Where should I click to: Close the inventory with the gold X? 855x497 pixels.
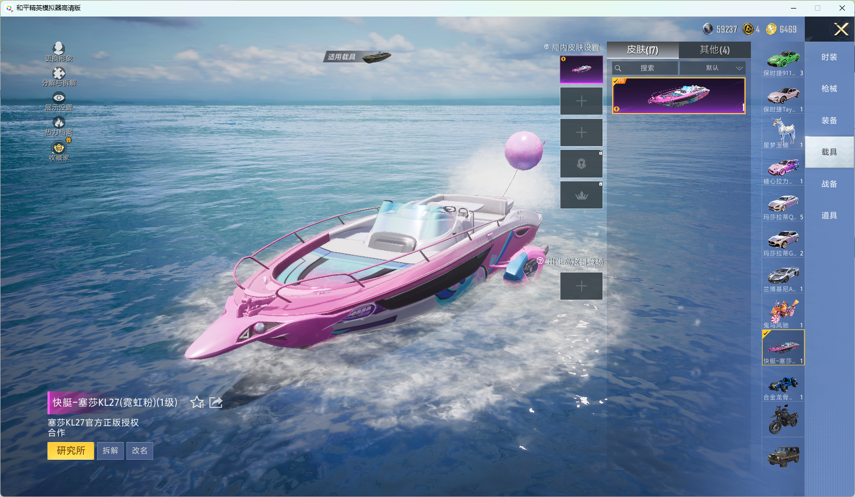point(841,29)
